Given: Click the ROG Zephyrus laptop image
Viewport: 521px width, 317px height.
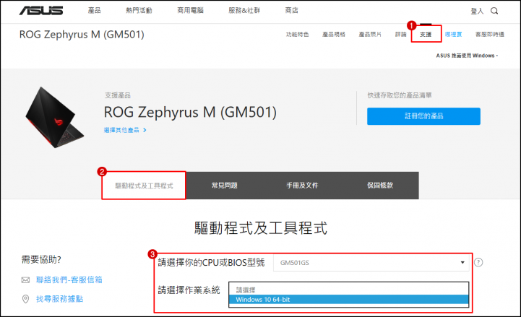Looking at the screenshot, I should pos(54,117).
